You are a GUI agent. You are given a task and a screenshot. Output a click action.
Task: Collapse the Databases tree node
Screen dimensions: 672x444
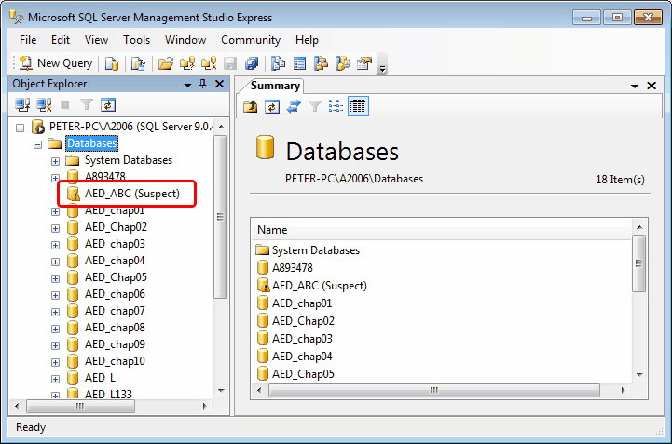coord(37,144)
